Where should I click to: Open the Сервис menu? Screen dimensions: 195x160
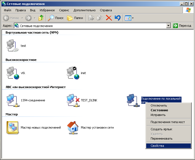point(64,10)
